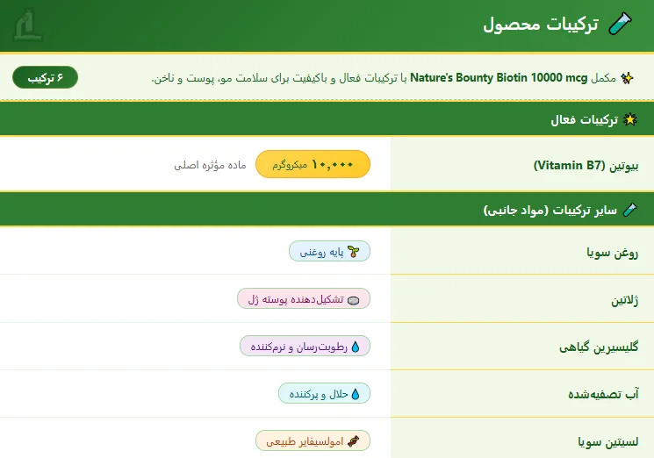Click the ترکیبات فعال section heading
The width and height of the screenshot is (654, 458).
585,120
